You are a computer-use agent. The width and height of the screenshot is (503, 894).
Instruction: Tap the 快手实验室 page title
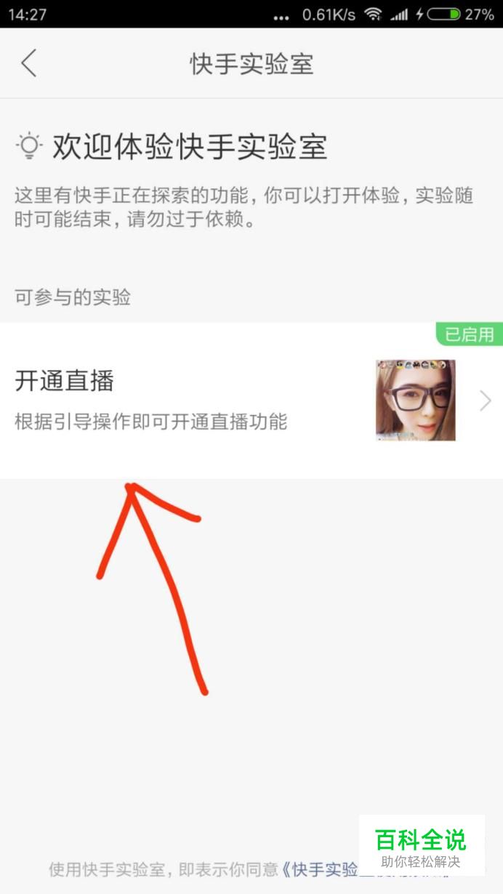(x=251, y=64)
